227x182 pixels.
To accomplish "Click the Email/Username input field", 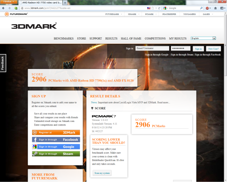I will coord(152,48).
